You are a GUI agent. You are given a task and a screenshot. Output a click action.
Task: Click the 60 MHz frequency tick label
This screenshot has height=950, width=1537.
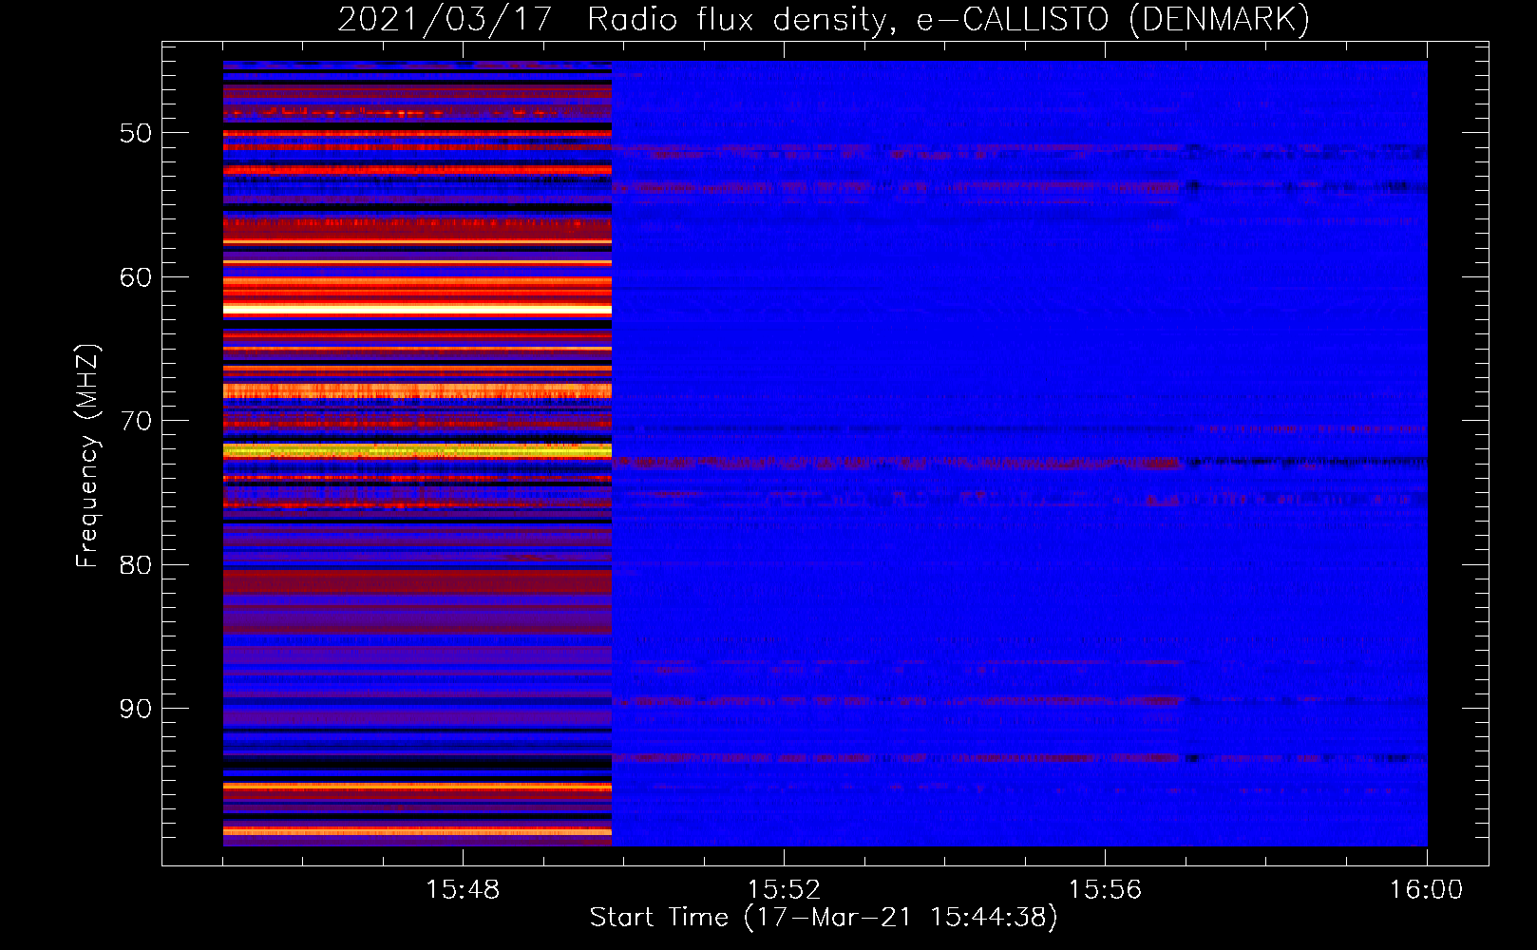136,277
